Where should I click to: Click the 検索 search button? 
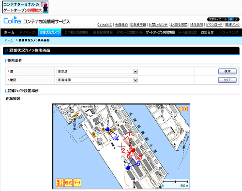[227, 71]
